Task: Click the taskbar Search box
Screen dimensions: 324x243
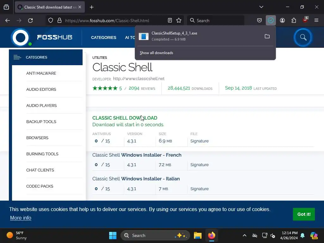Action: point(155,235)
